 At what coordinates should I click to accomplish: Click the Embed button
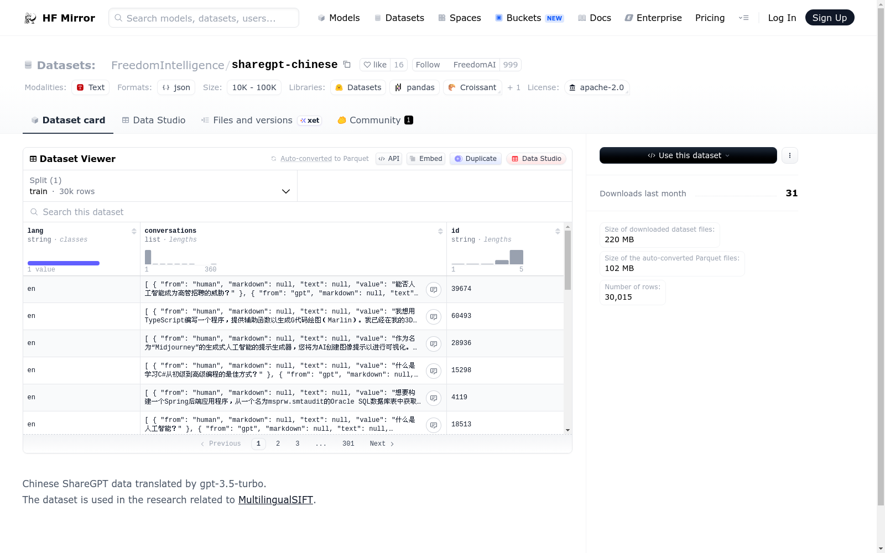click(x=426, y=159)
